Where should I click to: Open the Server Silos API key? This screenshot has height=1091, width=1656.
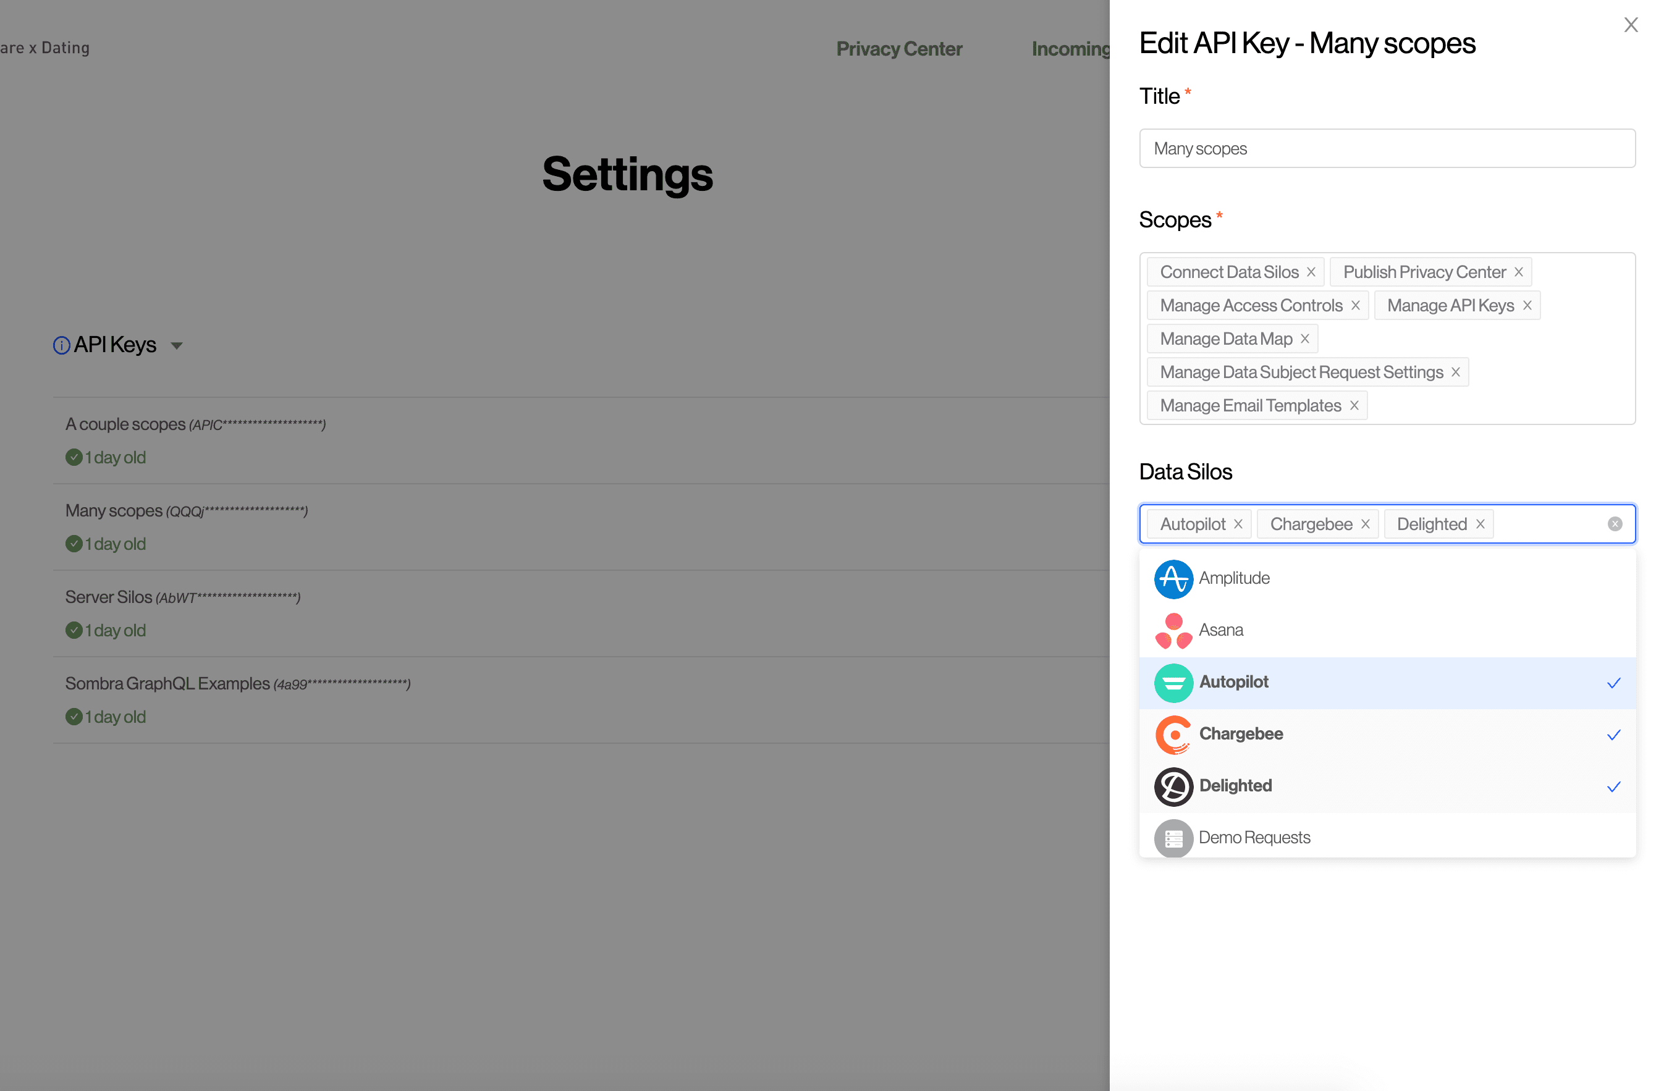click(109, 597)
